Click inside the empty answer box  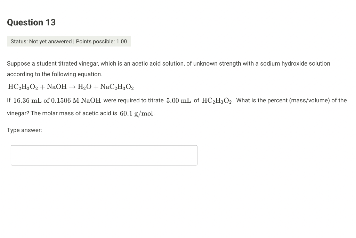point(104,155)
